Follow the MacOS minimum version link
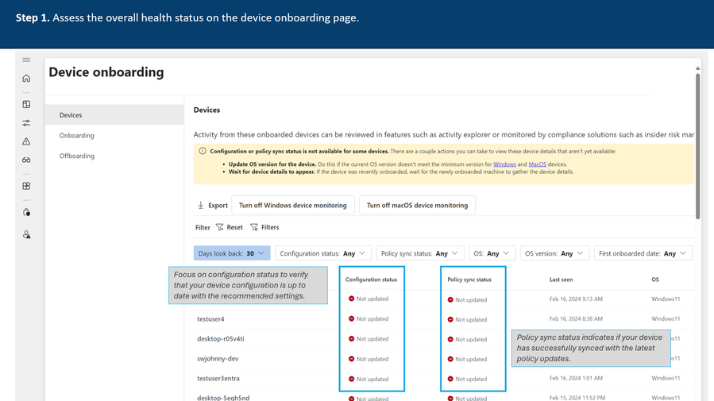This screenshot has width=714, height=401. 538,164
